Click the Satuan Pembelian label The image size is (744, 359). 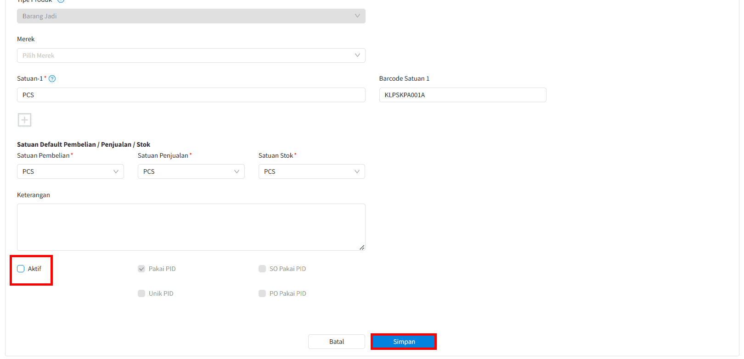click(x=43, y=155)
